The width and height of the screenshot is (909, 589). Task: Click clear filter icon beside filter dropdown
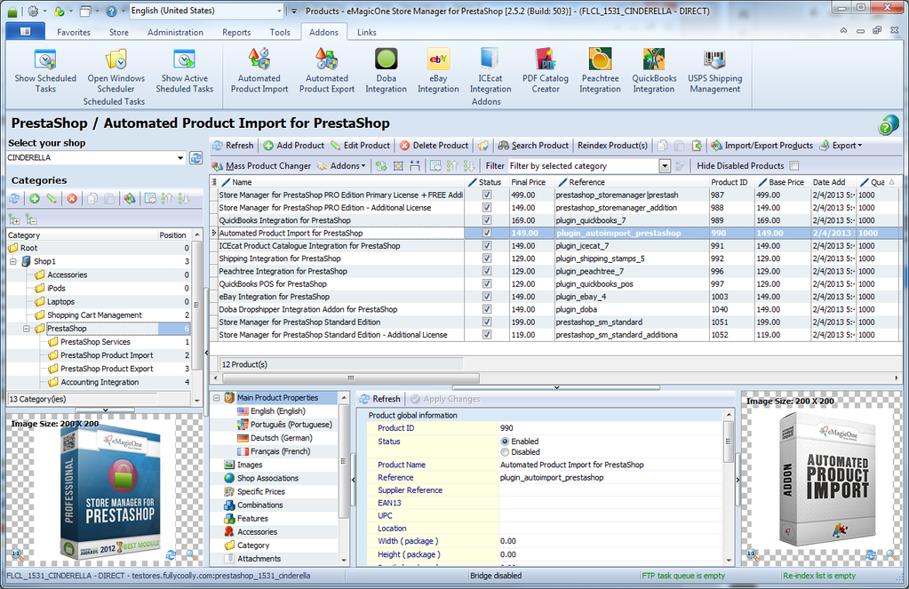click(681, 166)
